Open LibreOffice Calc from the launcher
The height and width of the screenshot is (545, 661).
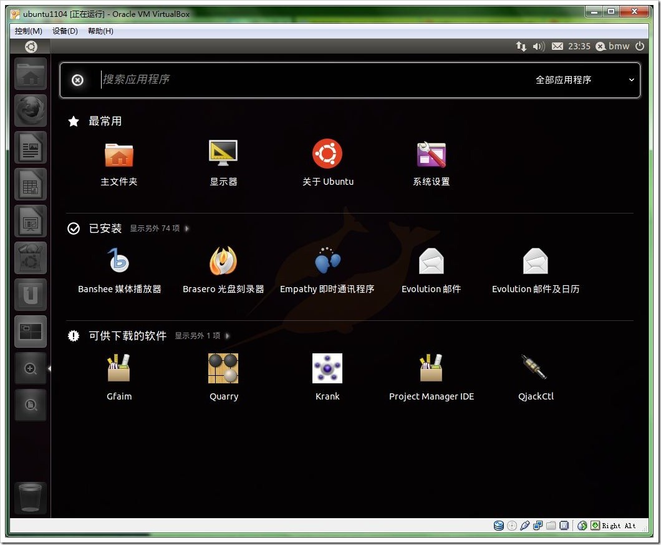tap(31, 184)
